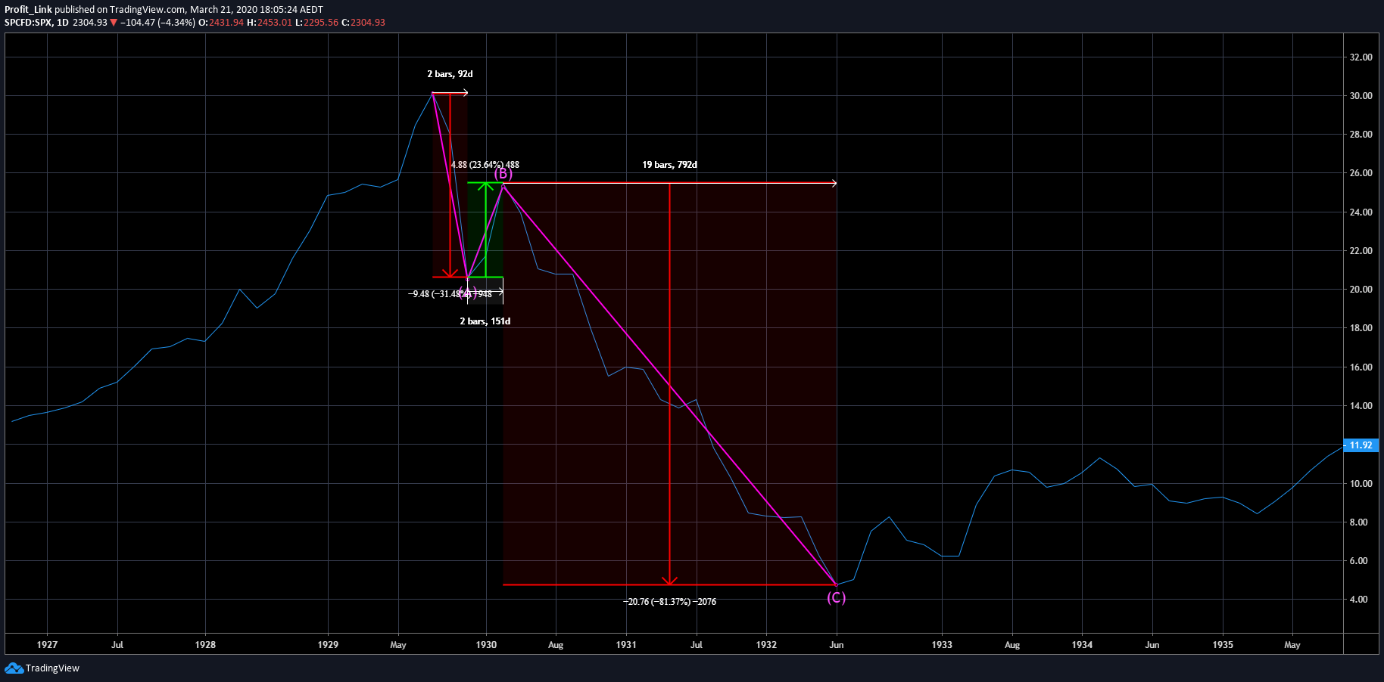Select the magenta (B) wave label
Image resolution: width=1384 pixels, height=682 pixels.
tap(503, 174)
